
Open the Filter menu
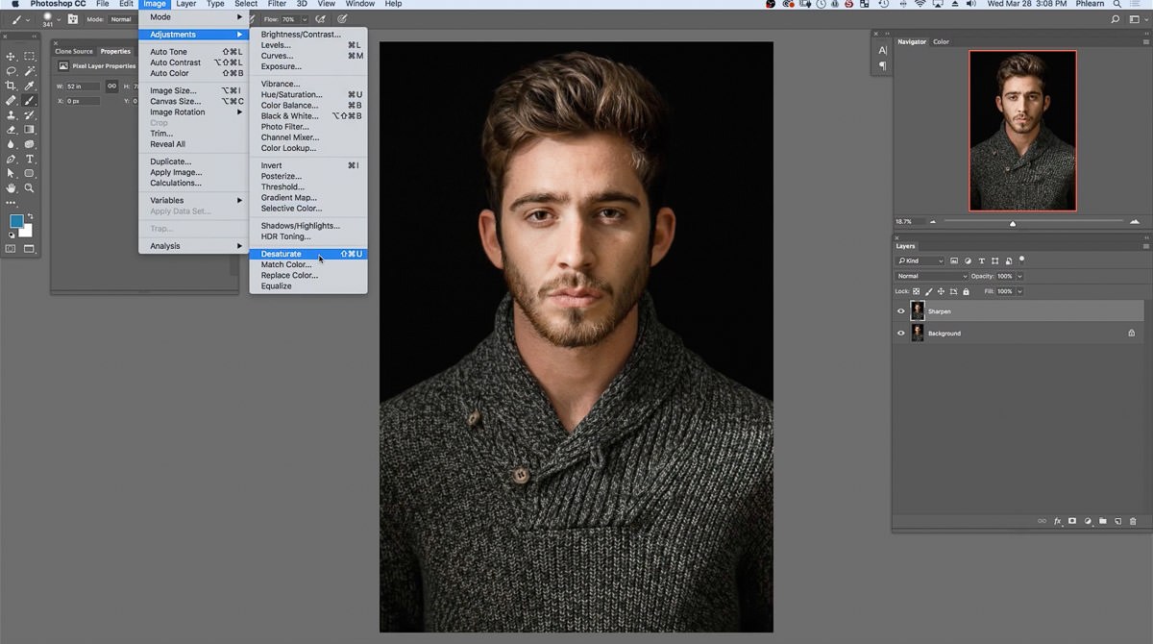[x=277, y=4]
